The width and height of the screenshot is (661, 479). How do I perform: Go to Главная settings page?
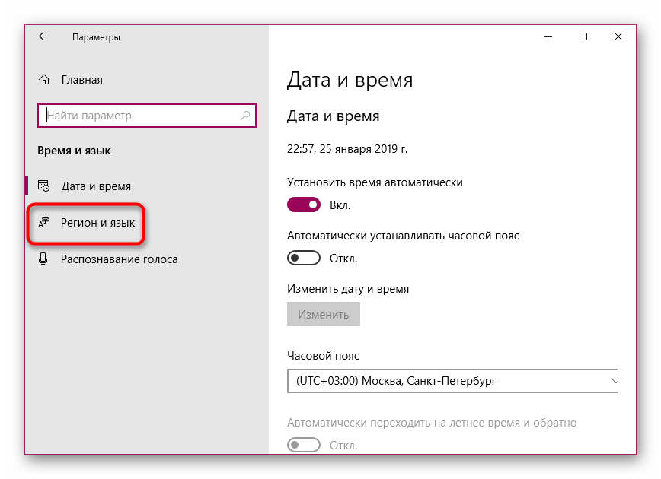pos(81,80)
